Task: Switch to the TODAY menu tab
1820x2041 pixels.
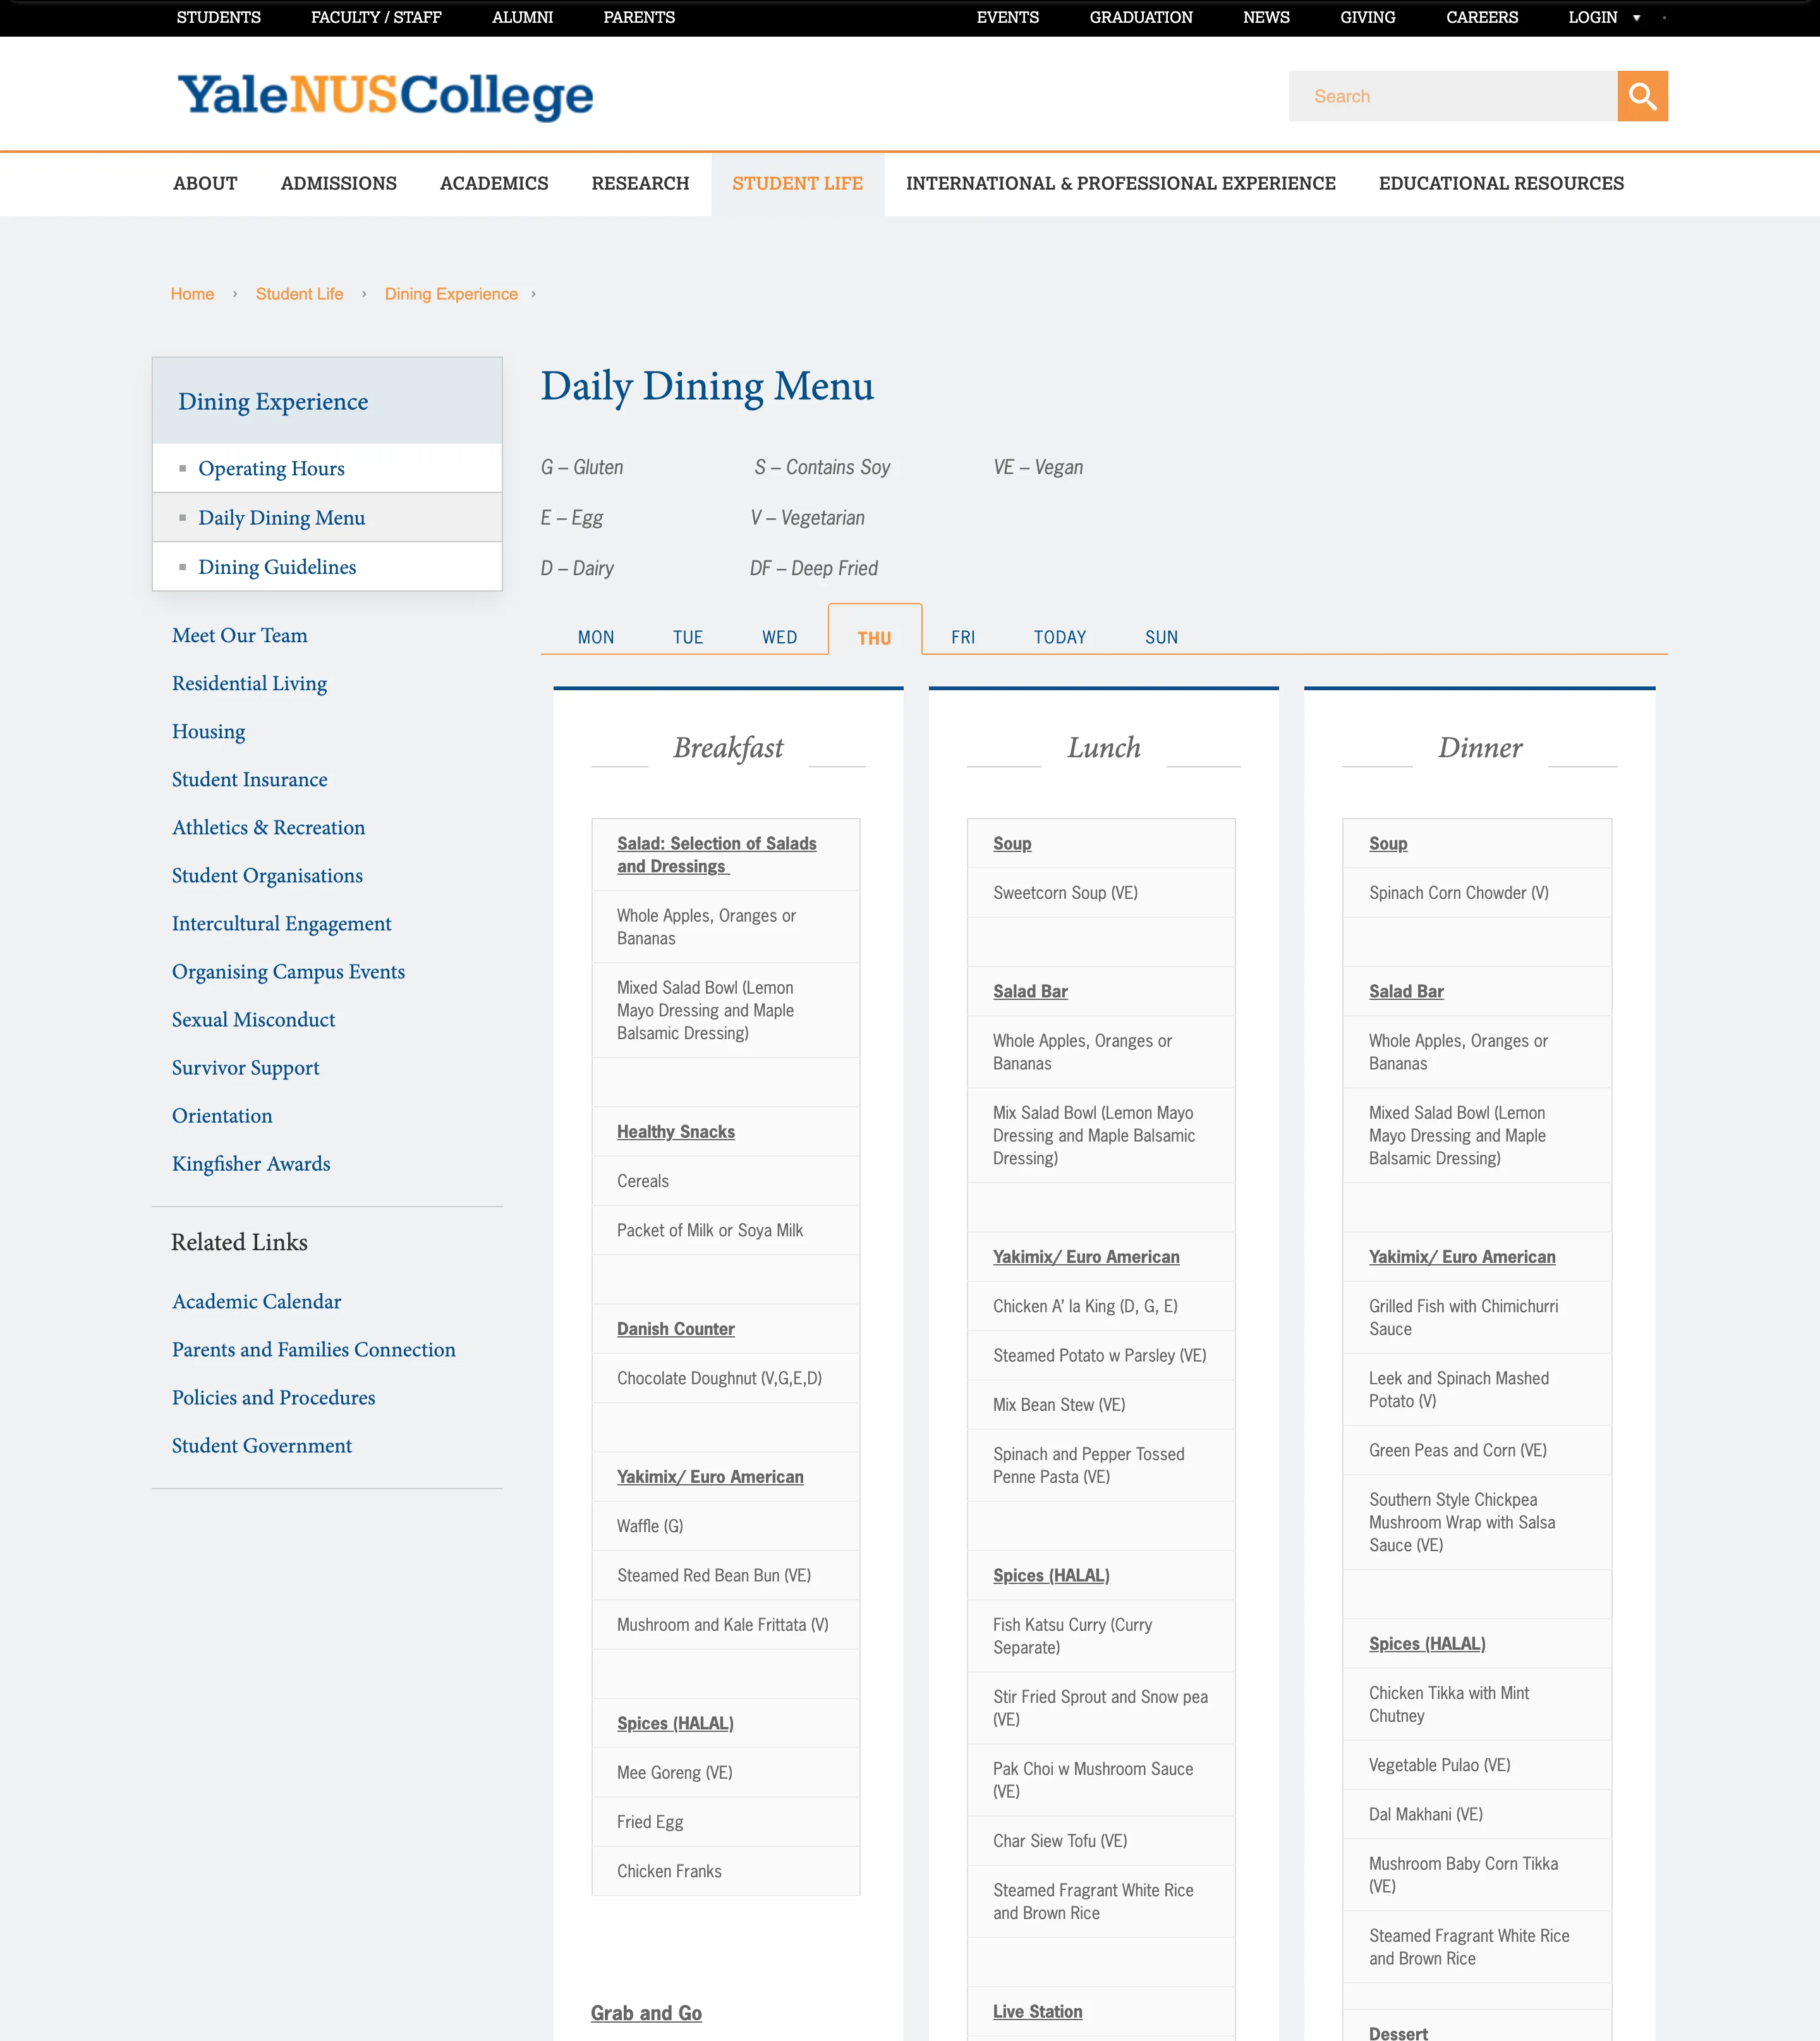Action: point(1060,637)
